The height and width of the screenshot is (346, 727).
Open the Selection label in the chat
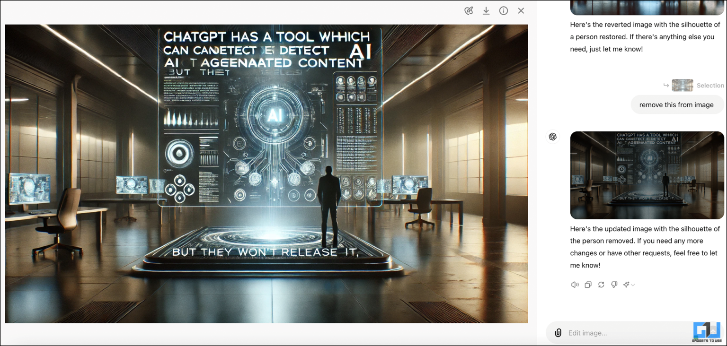(x=710, y=85)
